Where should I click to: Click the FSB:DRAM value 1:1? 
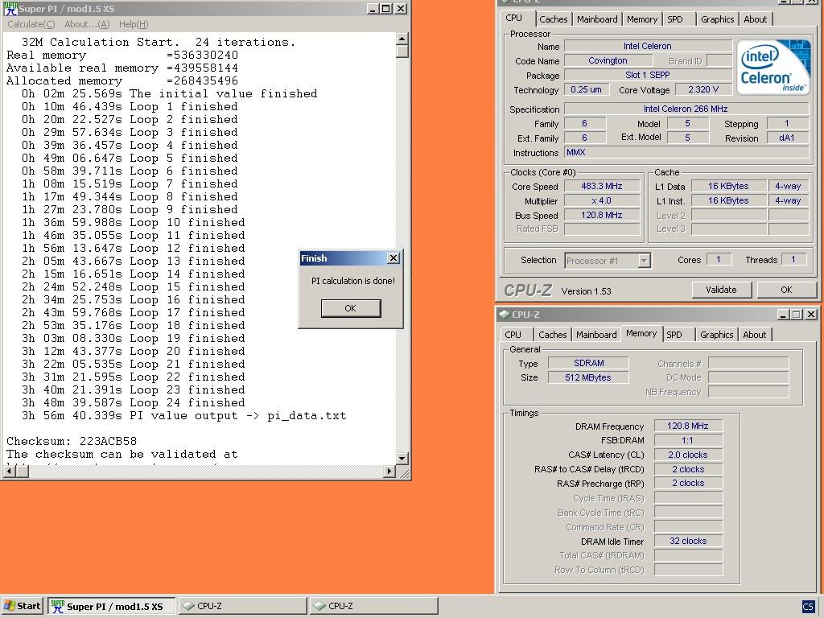pos(688,440)
